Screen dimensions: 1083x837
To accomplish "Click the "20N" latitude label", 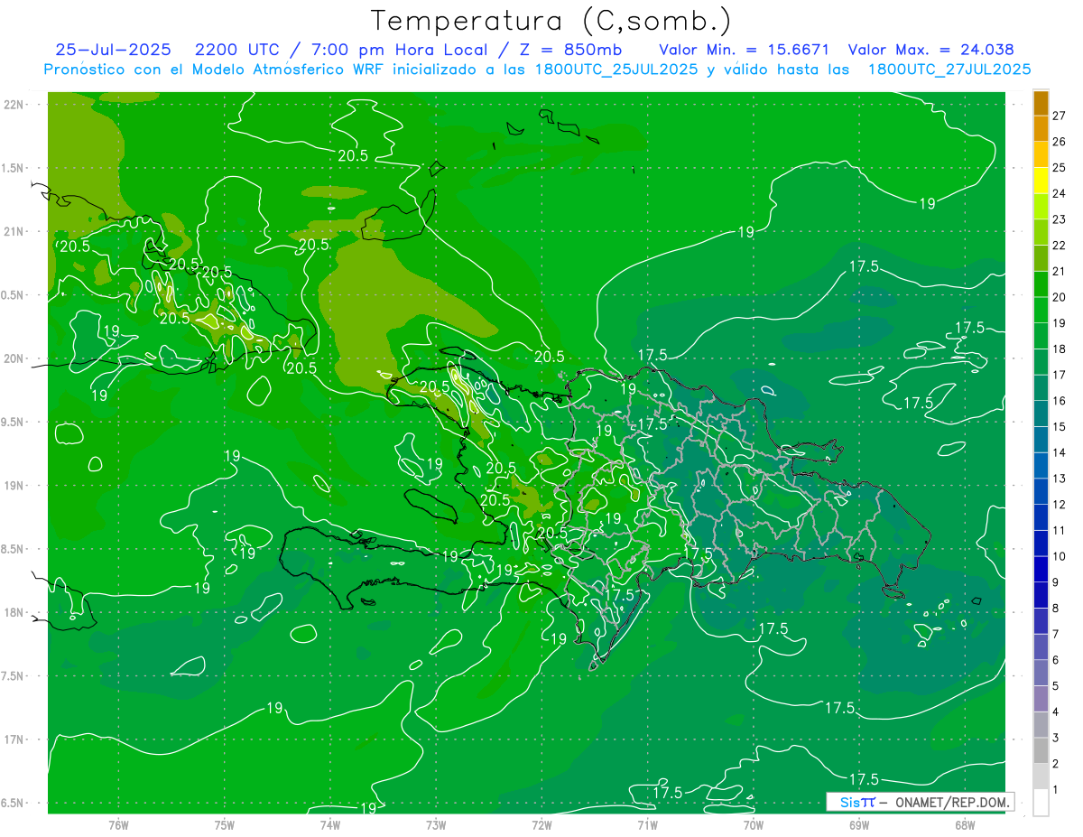I will click(x=14, y=358).
